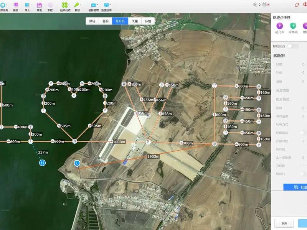The width and height of the screenshot is (307, 230).
Task: Select waypoint 18 on the map
Action: 74,141
